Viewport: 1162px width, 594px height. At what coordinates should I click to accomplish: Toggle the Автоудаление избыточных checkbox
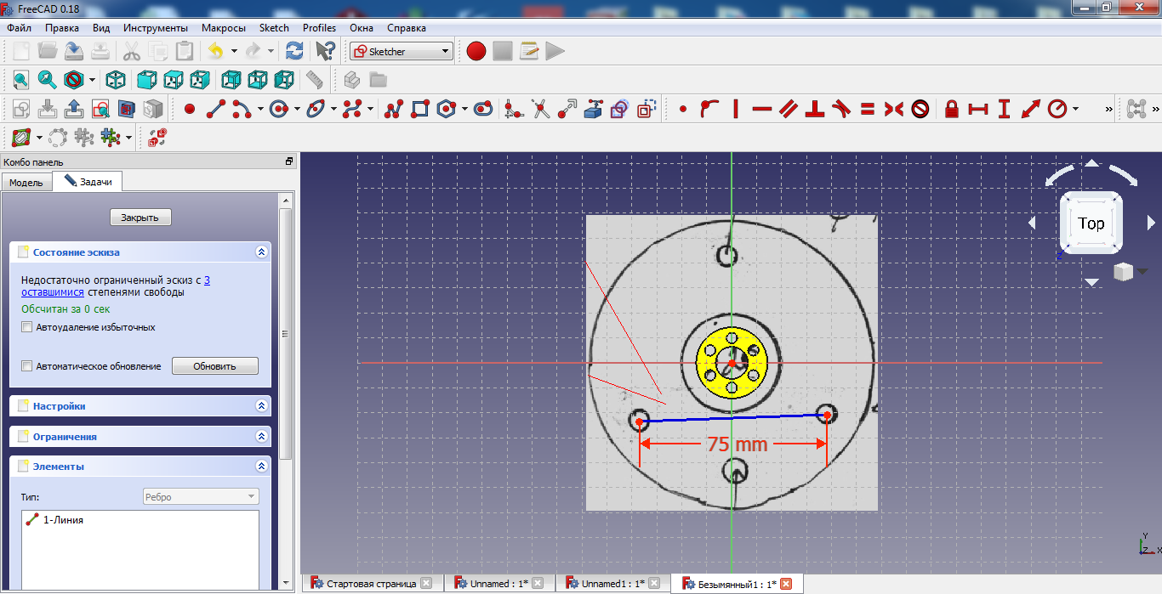(x=27, y=326)
